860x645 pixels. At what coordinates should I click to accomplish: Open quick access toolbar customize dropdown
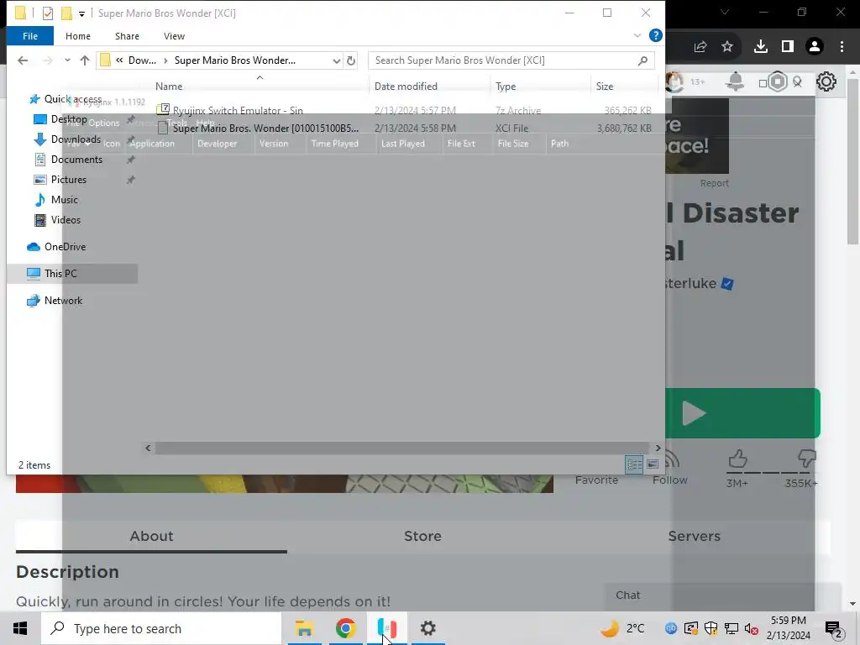point(81,13)
